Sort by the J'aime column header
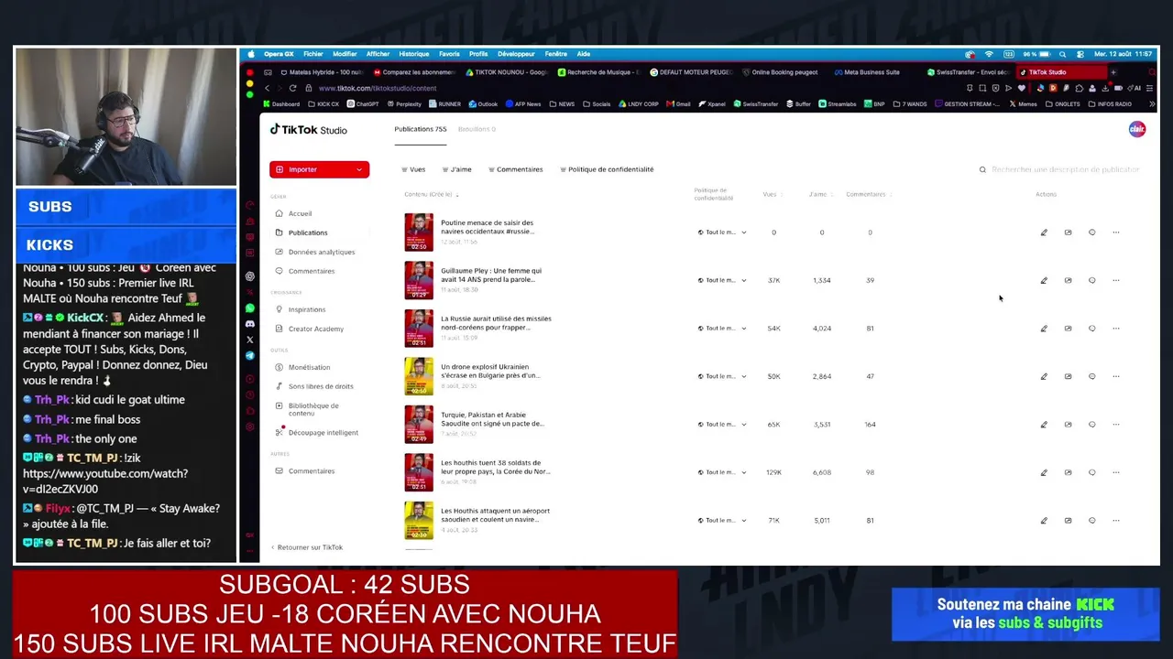 tap(819, 194)
